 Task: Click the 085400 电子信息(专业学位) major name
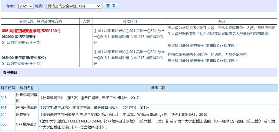24,58
